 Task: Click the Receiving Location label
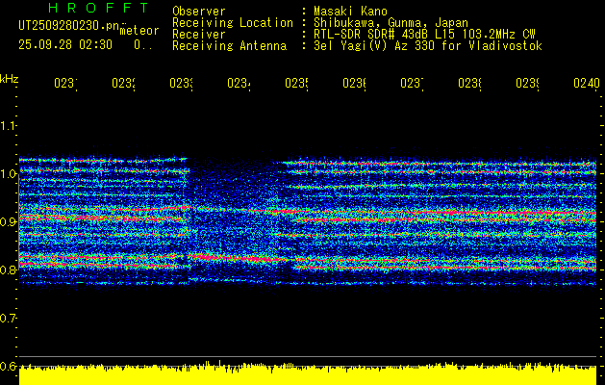click(233, 23)
